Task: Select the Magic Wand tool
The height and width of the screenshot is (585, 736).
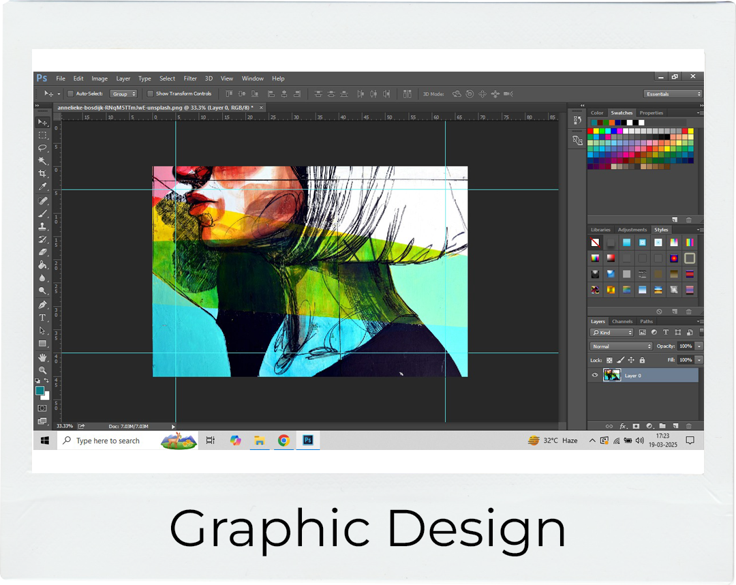Action: coord(43,161)
